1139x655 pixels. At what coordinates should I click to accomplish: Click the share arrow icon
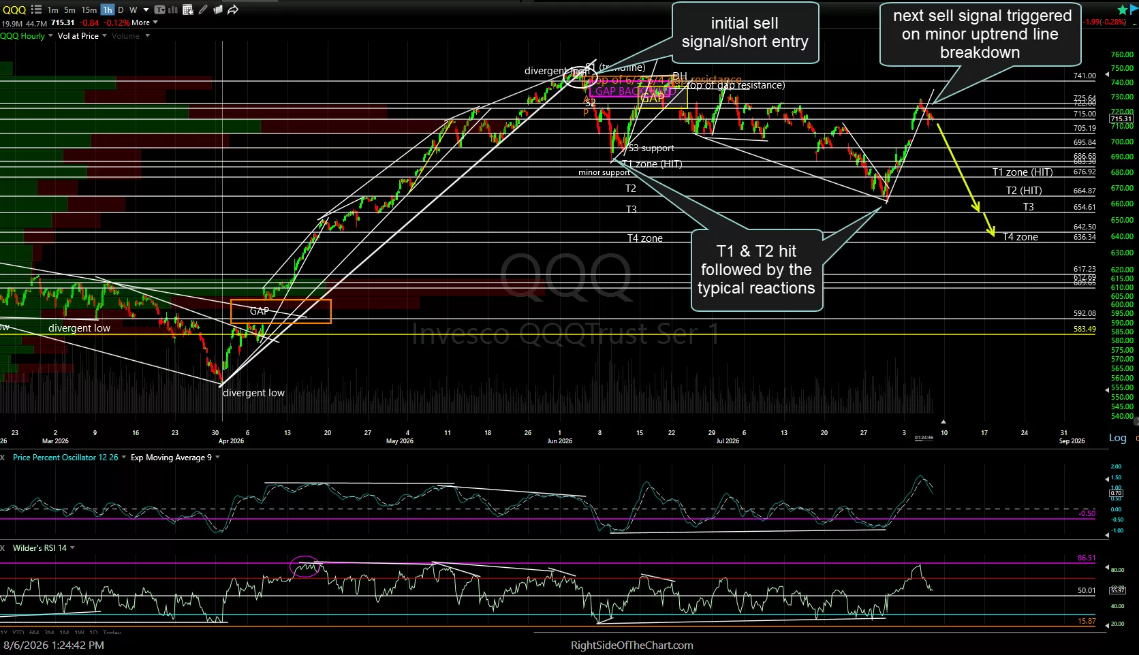[x=233, y=10]
